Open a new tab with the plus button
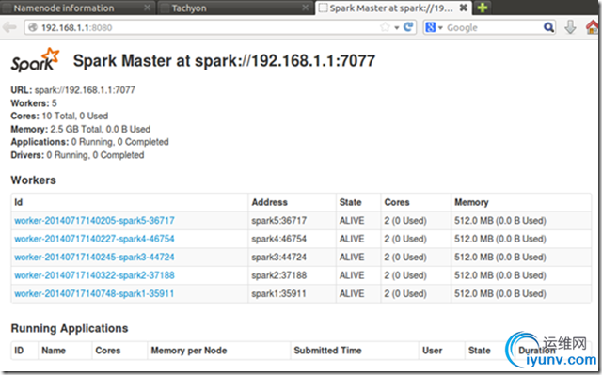This screenshot has height=375, width=602. (x=483, y=8)
